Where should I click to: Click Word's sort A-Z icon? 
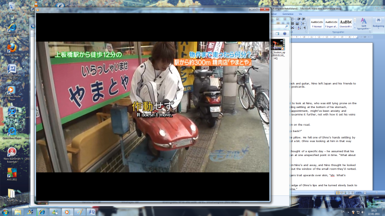(299, 28)
